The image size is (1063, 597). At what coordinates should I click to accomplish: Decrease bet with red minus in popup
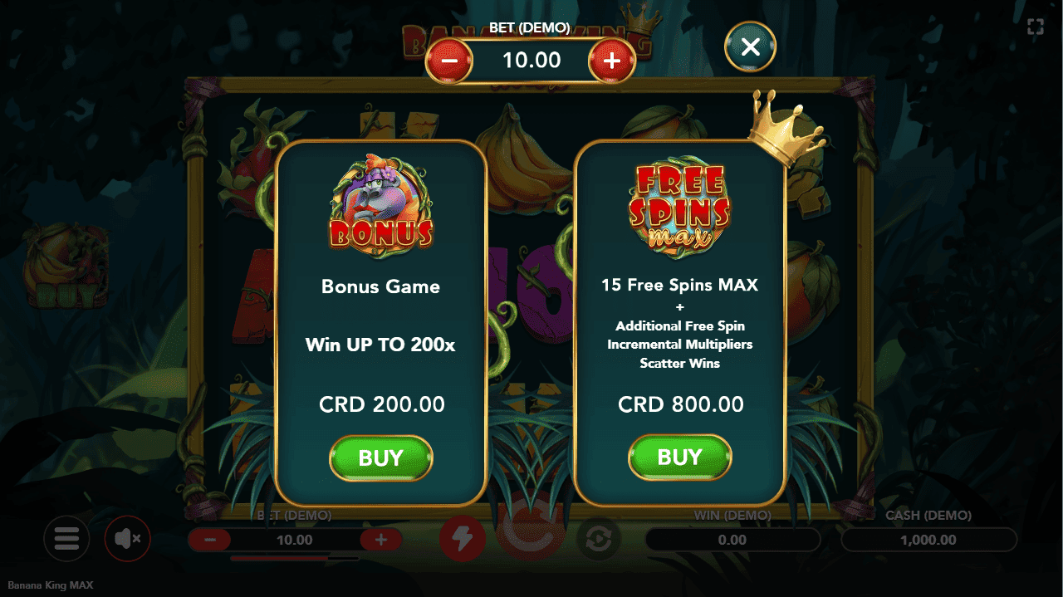click(449, 61)
